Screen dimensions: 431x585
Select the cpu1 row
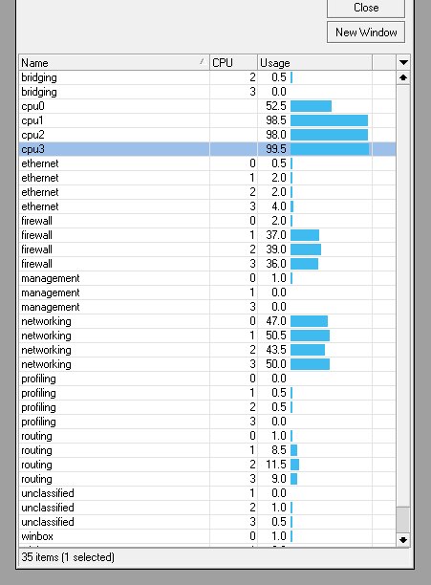tap(207, 120)
